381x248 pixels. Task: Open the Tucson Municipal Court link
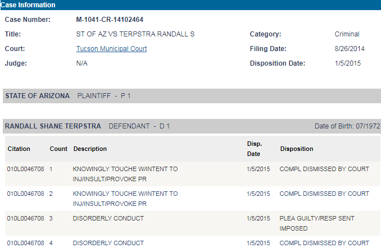click(111, 49)
